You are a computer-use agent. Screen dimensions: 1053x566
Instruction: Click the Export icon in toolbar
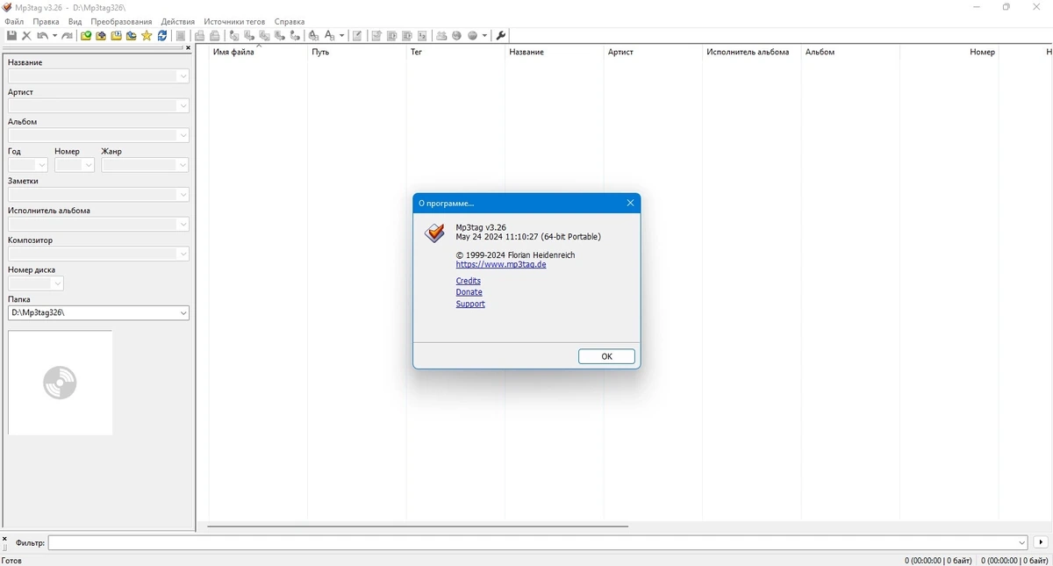pos(376,36)
